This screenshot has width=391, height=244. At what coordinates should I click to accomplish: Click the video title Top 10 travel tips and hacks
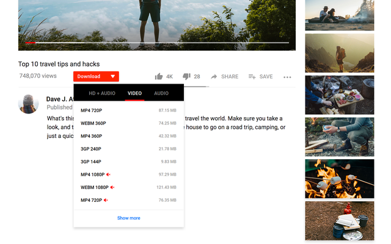pos(59,64)
